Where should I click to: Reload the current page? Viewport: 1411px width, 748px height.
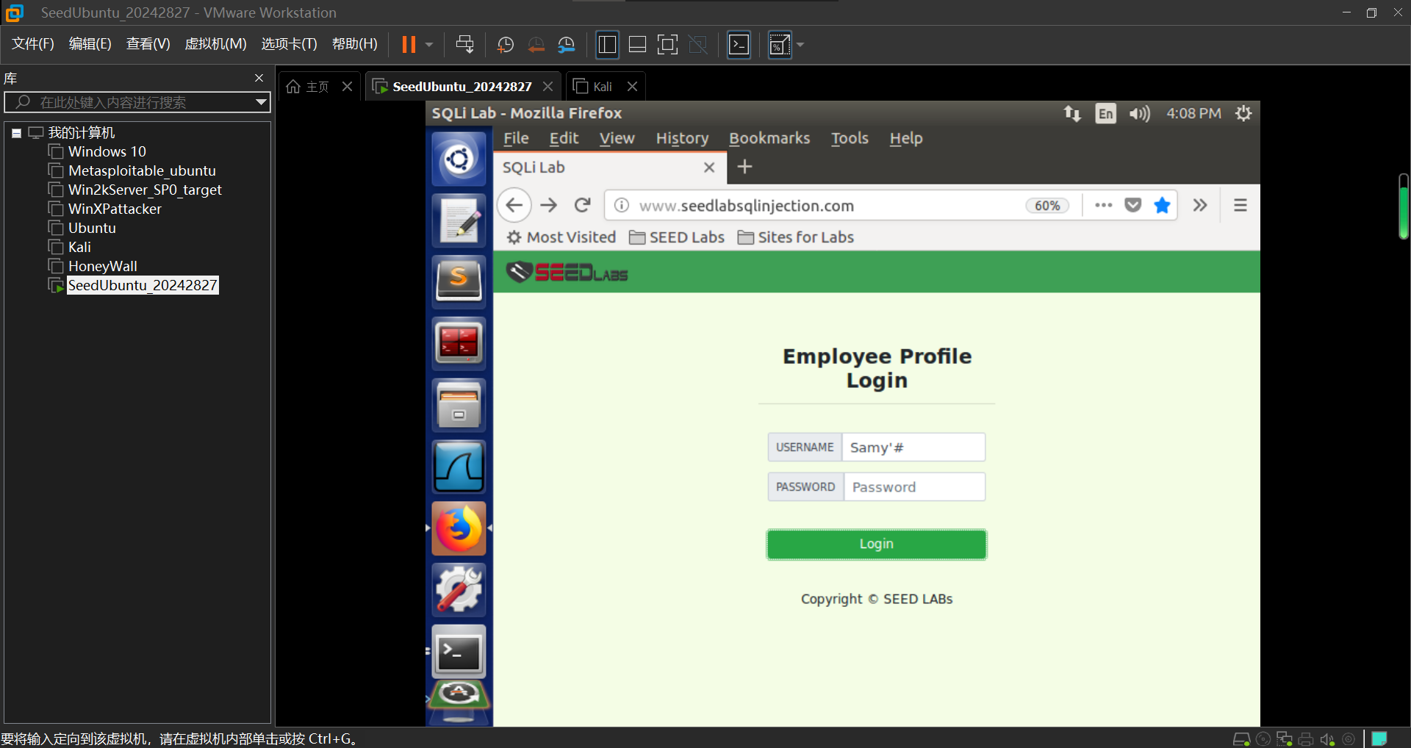pyautogui.click(x=583, y=205)
